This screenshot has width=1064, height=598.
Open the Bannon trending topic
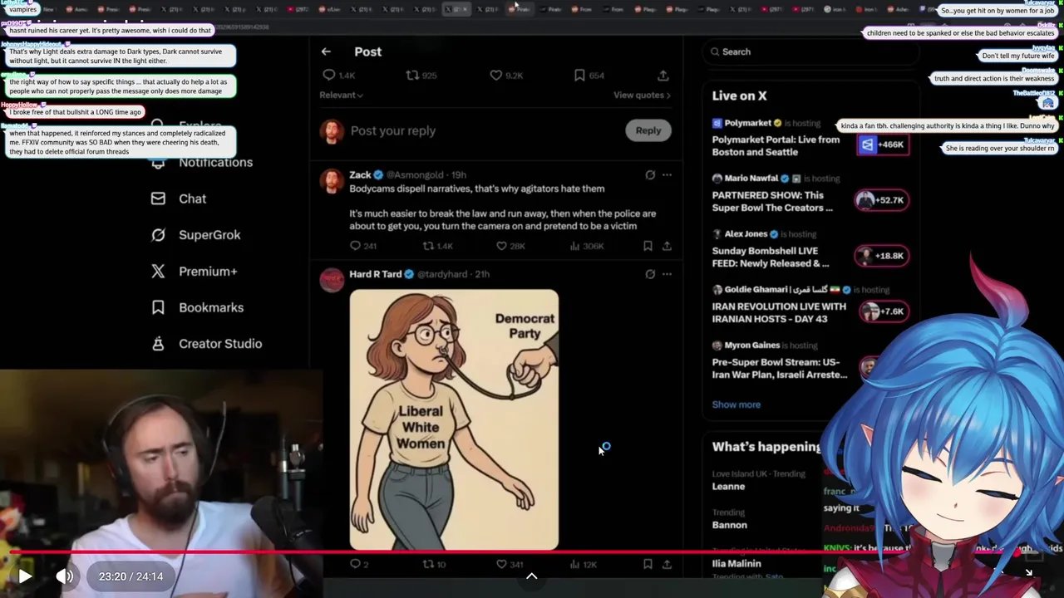(729, 525)
